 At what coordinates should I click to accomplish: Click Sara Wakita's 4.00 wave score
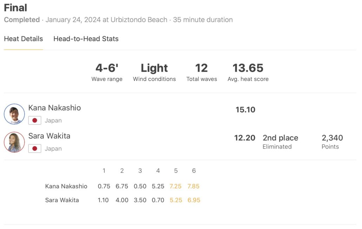(122, 200)
